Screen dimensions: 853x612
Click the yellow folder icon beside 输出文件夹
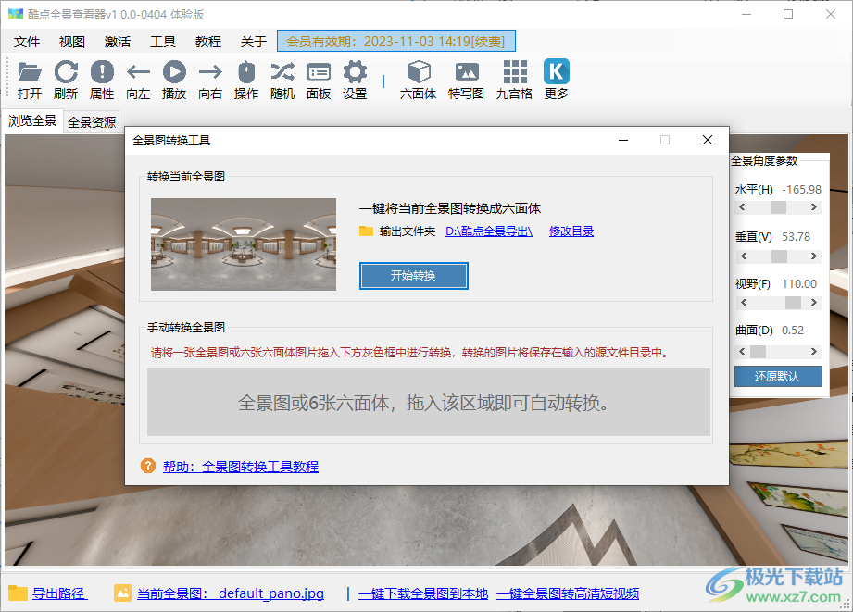[x=366, y=231]
